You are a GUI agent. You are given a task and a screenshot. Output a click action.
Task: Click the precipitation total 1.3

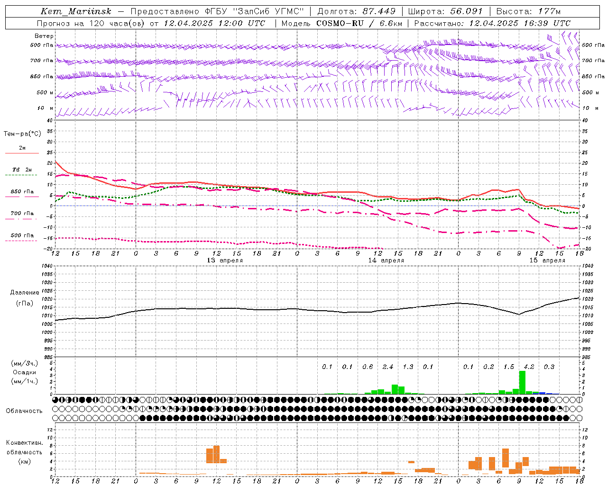pyautogui.click(x=408, y=367)
